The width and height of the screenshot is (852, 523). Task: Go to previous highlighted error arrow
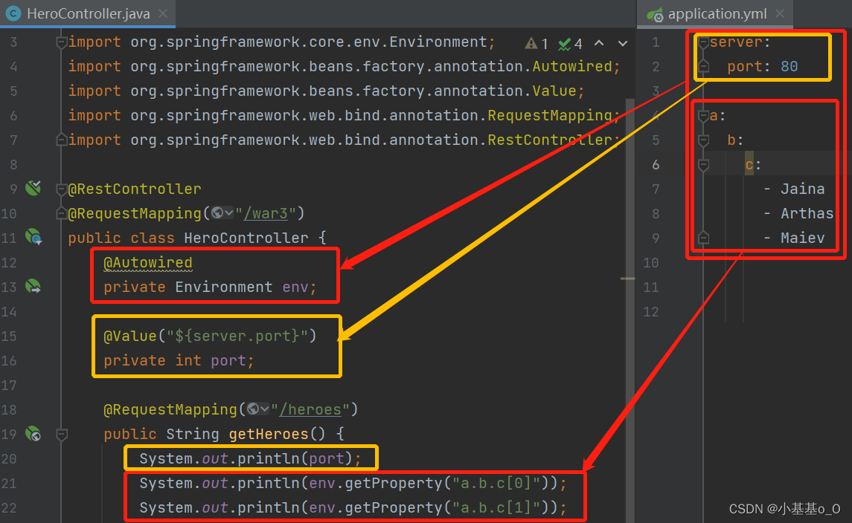599,43
